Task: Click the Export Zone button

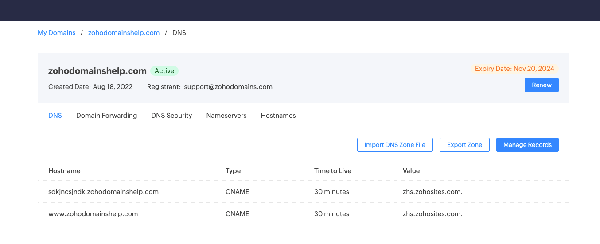Action: coord(464,145)
